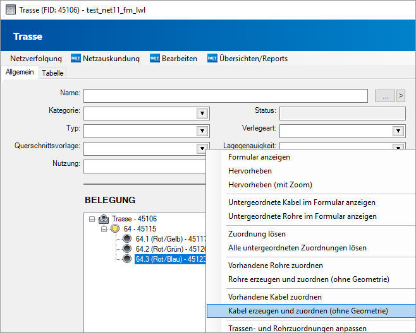The height and width of the screenshot is (333, 416).
Task: Click into the Nutzung field
Action: click(x=145, y=166)
